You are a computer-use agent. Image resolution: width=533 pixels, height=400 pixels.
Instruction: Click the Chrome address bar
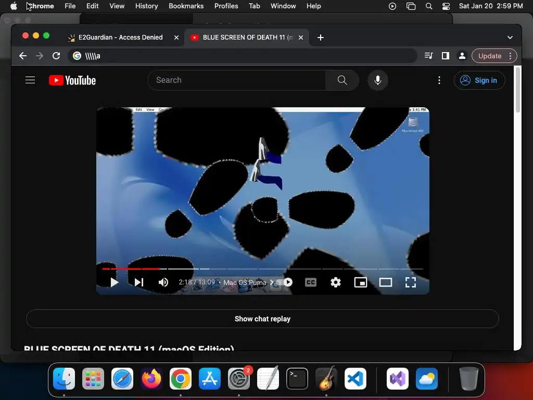pyautogui.click(x=243, y=56)
